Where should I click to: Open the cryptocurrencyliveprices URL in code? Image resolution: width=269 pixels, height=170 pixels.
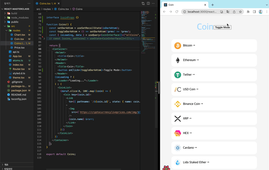tap(110, 112)
